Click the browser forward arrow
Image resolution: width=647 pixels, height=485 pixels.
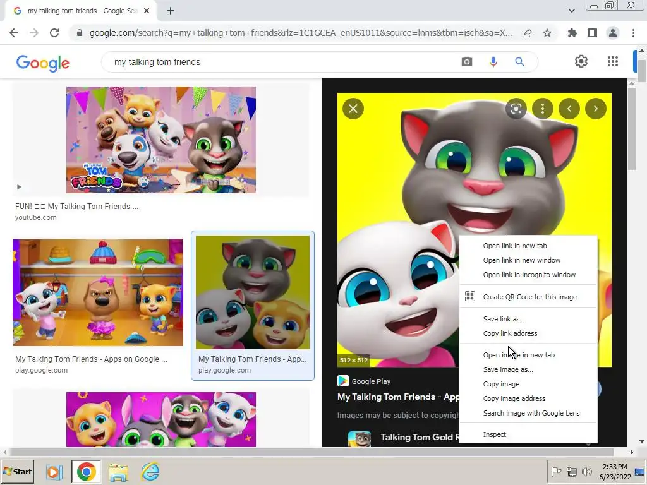coord(34,33)
